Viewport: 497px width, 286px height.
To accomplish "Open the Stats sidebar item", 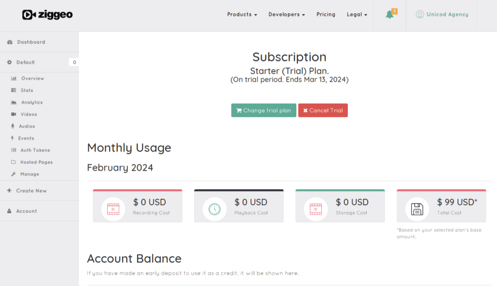I will (x=27, y=90).
